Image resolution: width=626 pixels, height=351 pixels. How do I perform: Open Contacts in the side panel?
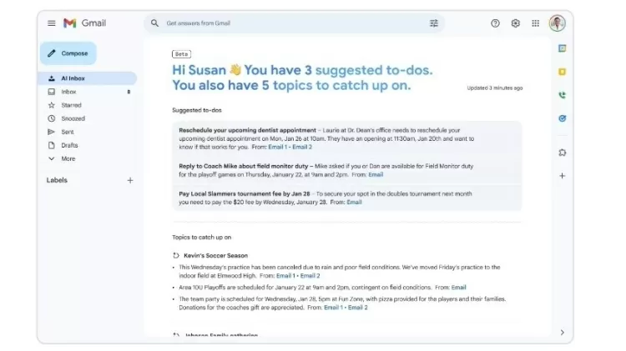563,95
